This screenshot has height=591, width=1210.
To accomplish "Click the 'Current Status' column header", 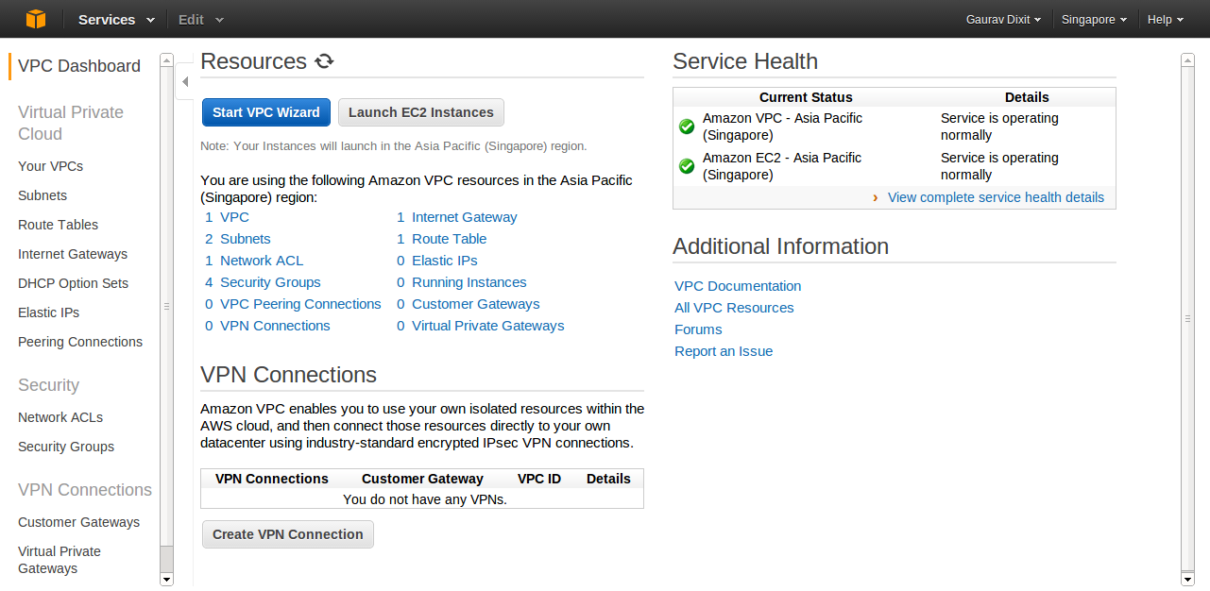I will (806, 97).
